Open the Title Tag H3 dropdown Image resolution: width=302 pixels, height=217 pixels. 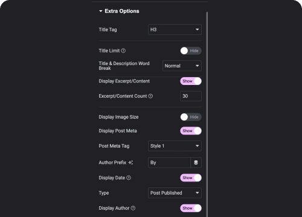175,30
